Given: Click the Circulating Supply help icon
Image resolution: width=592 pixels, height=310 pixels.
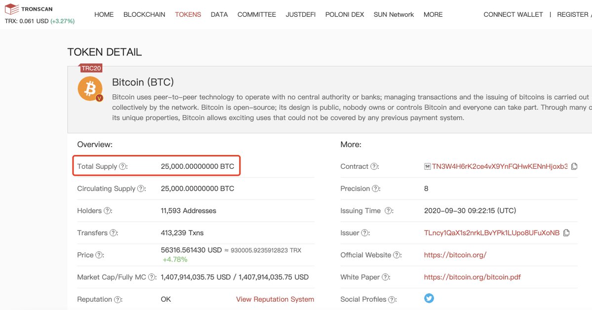Looking at the screenshot, I should coord(141,189).
